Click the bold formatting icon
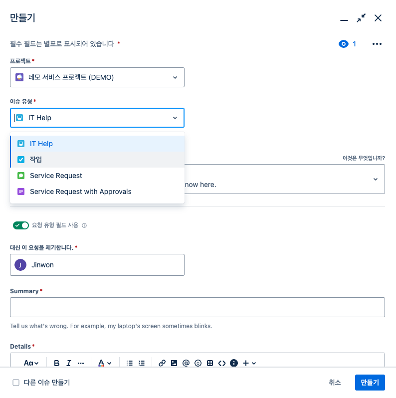This screenshot has width=396, height=398. coord(57,363)
